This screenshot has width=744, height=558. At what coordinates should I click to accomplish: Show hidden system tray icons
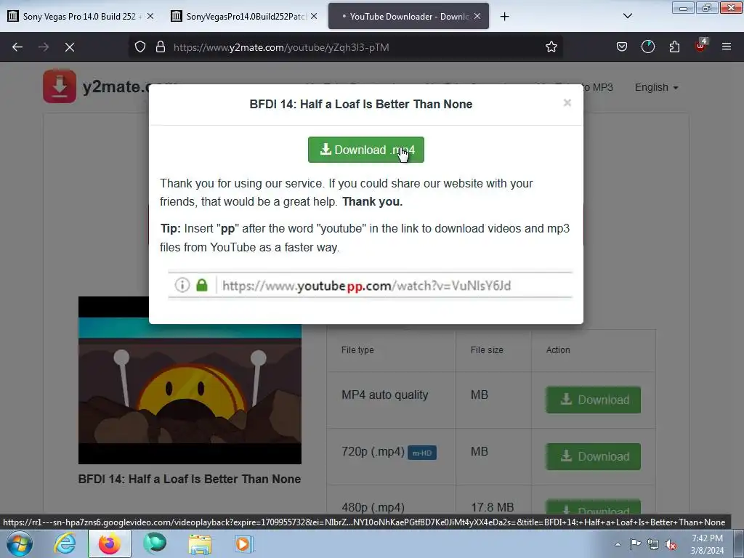point(618,544)
